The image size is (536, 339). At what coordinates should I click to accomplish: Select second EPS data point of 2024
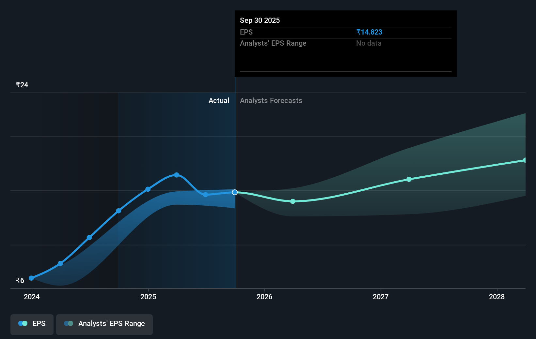coord(60,263)
